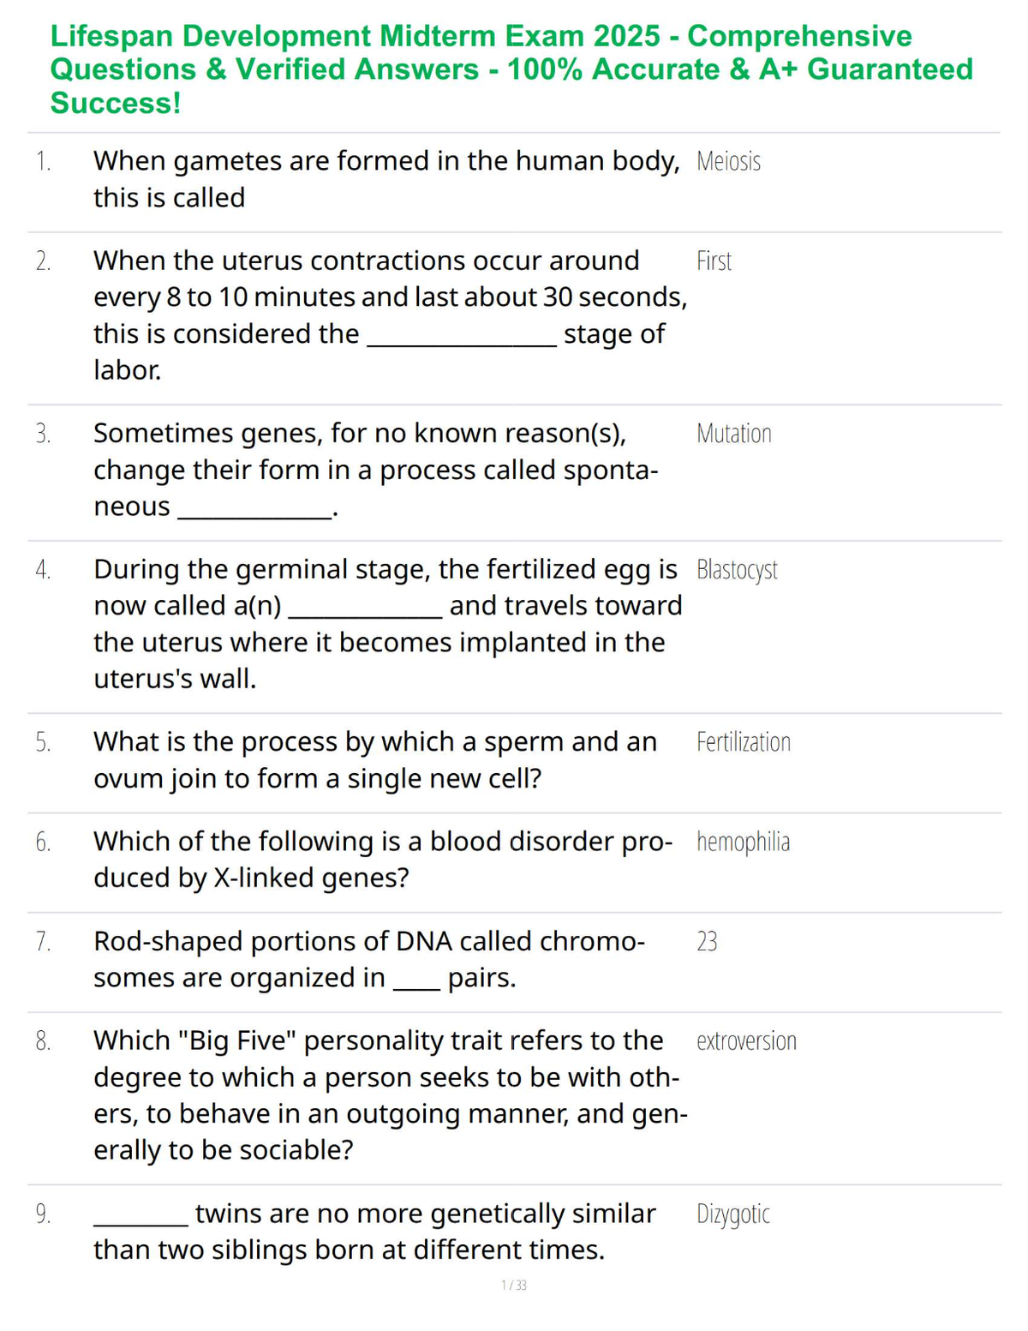Select the answer '23' for chromosome pairs
Screen dimensions: 1028x1331
[x=707, y=942]
